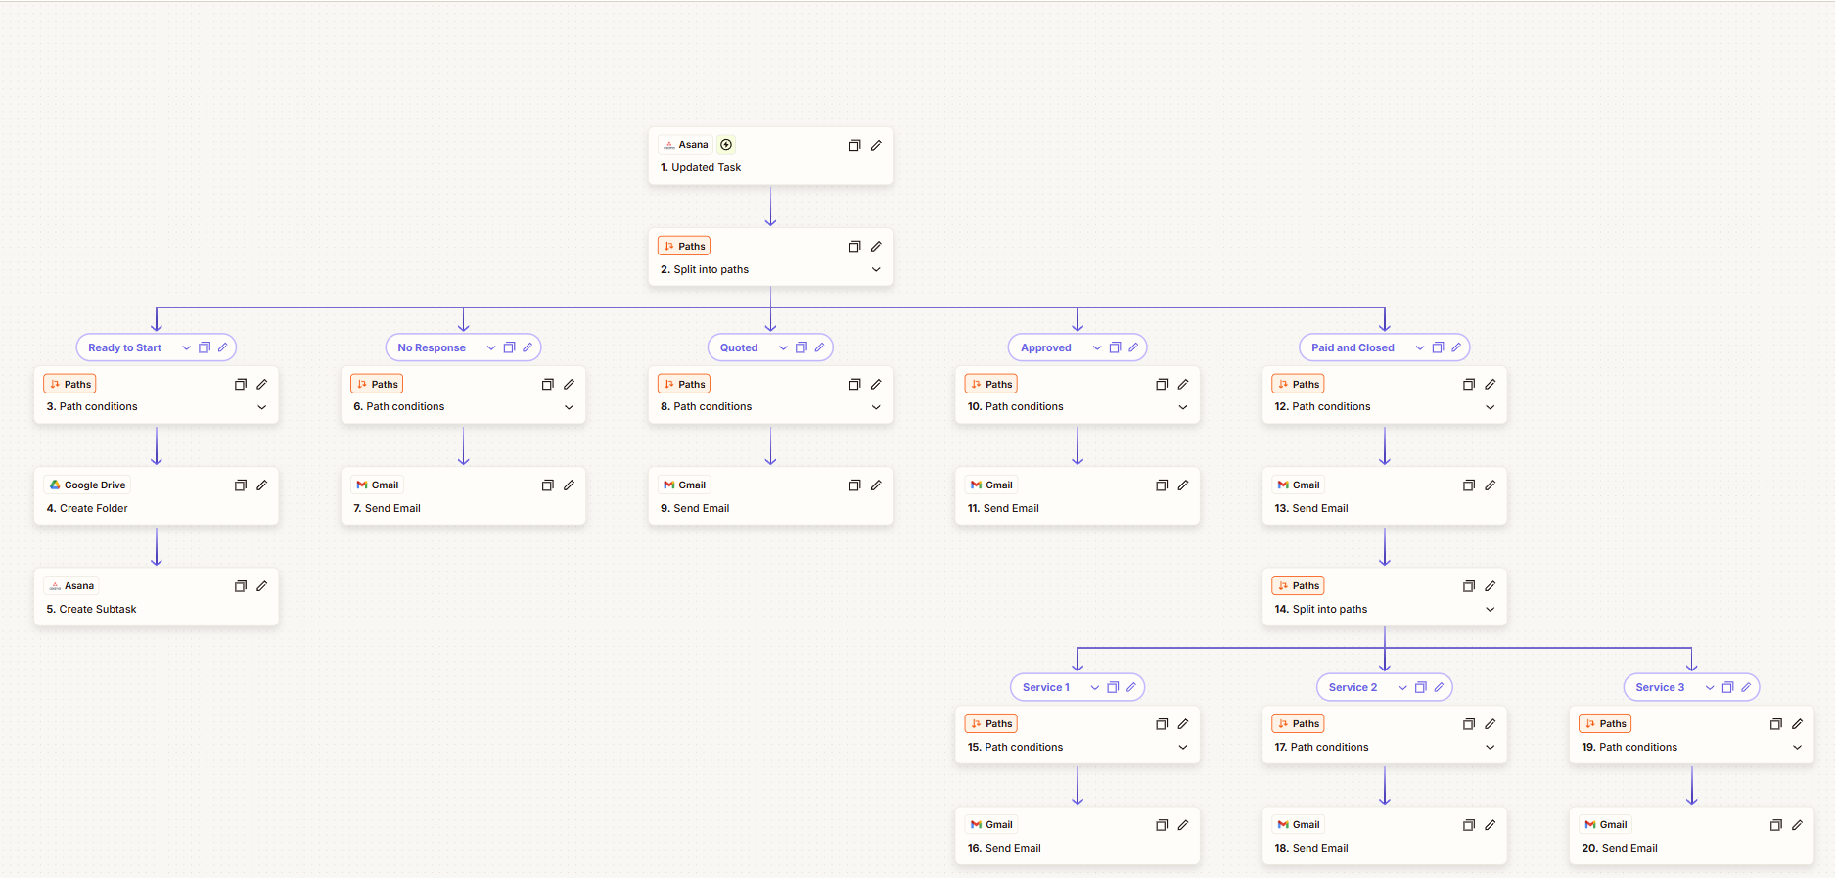Open the Service 1 path dropdown

1095,687
